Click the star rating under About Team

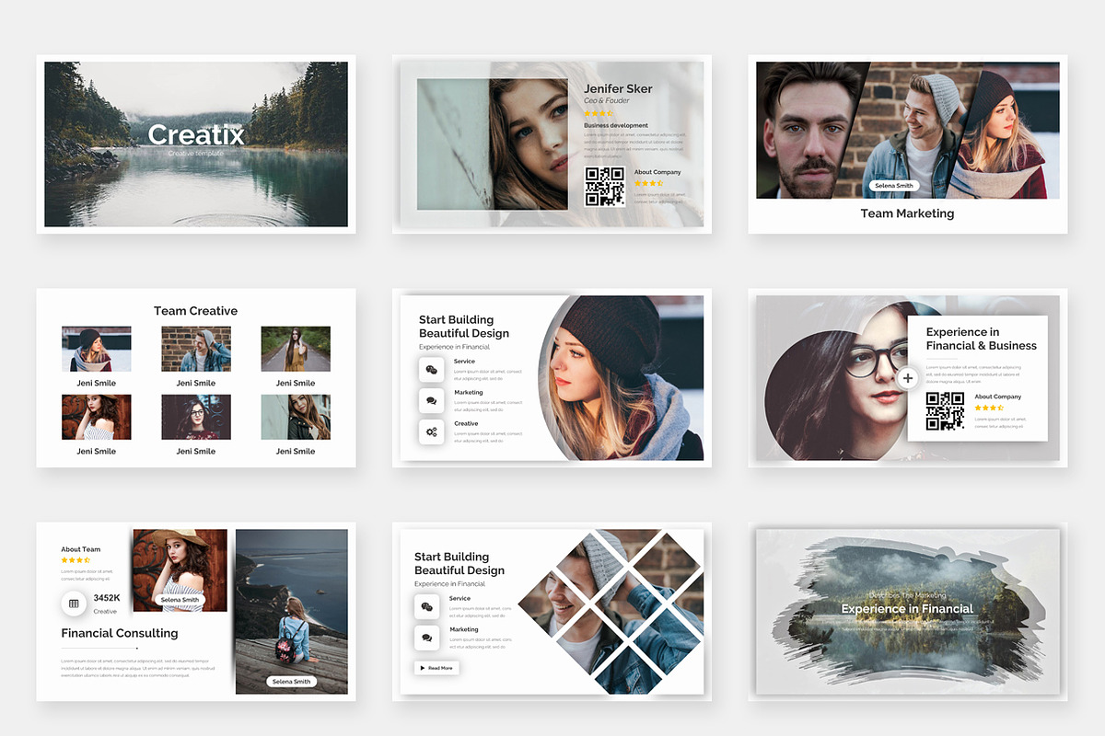(76, 560)
